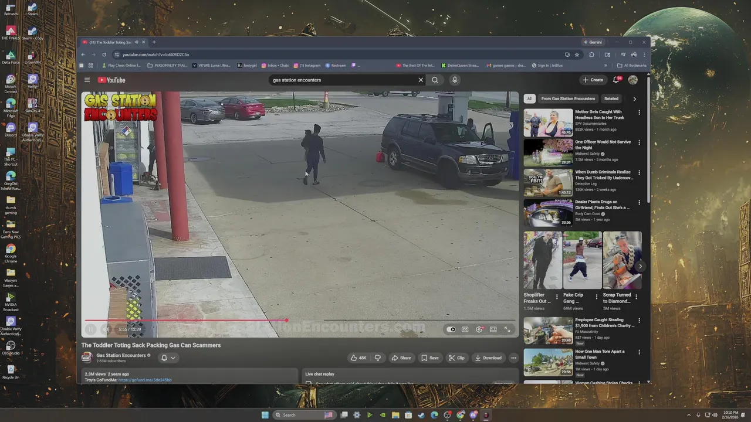The width and height of the screenshot is (751, 422).
Task: Open Discord from the desktop icon
Action: click(x=11, y=130)
